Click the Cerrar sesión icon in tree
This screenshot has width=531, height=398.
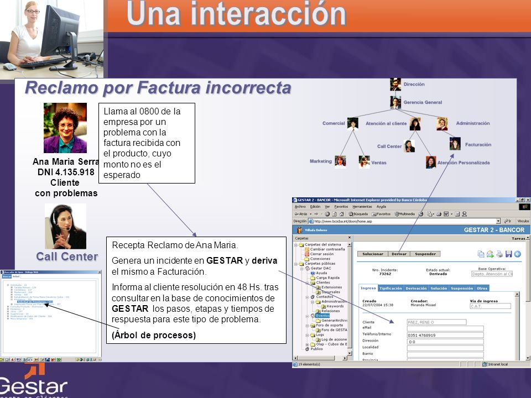click(x=307, y=254)
